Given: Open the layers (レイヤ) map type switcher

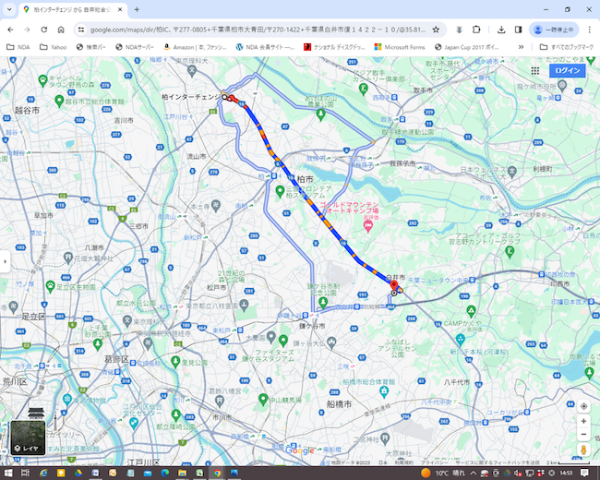Looking at the screenshot, I should (x=26, y=438).
